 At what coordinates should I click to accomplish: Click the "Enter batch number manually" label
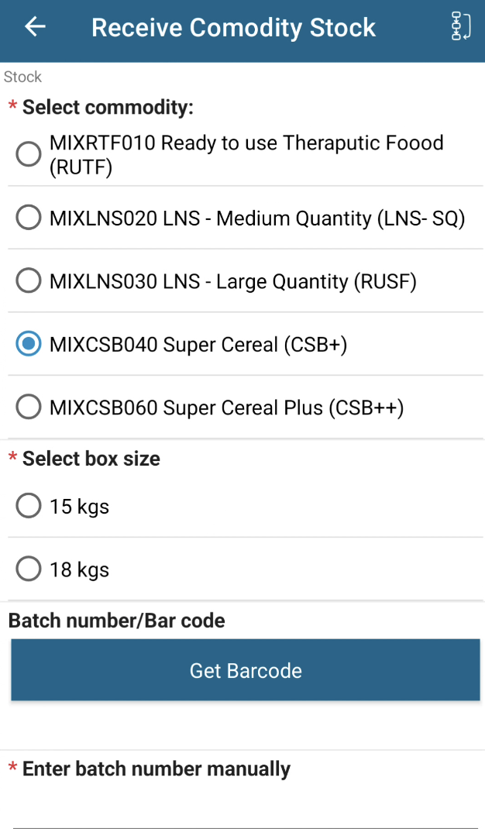point(156,769)
